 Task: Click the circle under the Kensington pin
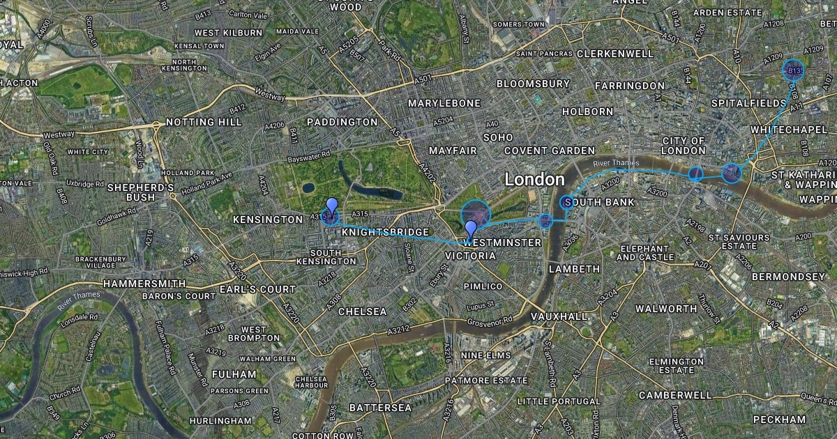pos(331,218)
